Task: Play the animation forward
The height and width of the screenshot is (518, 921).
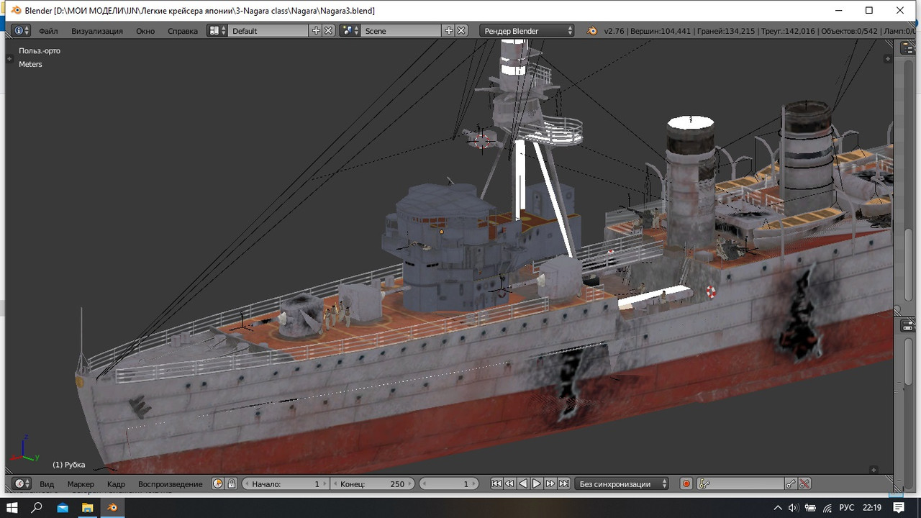Action: tap(537, 484)
